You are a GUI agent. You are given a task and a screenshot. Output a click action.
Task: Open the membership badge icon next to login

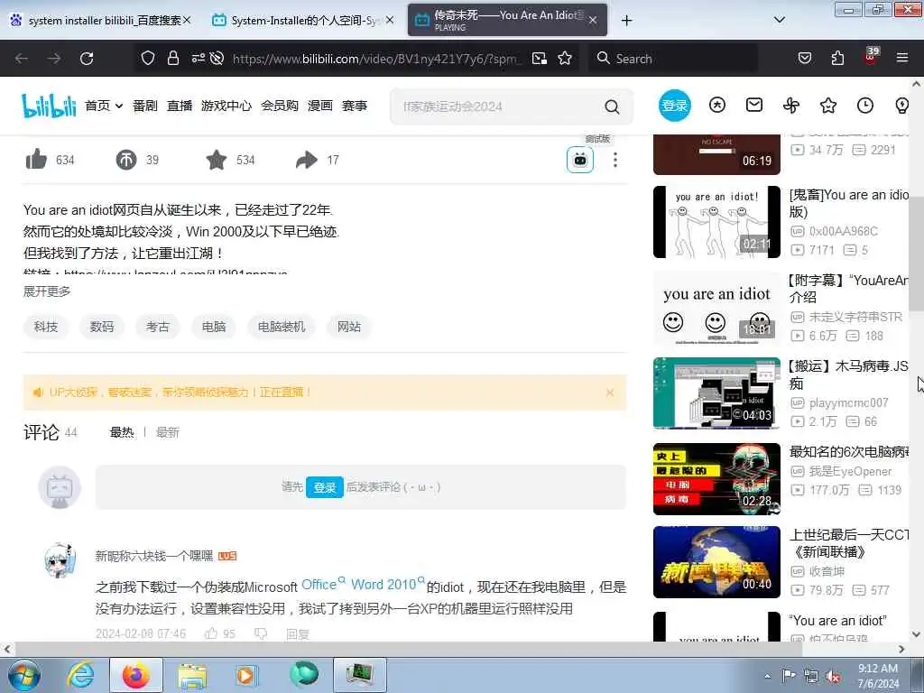tap(717, 105)
